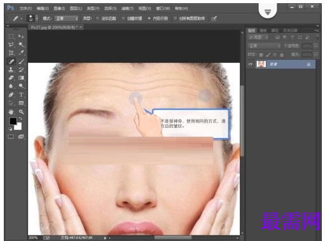The width and height of the screenshot is (332, 241).
Task: Open the healing Mode dropdown in options bar
Action: [66, 18]
